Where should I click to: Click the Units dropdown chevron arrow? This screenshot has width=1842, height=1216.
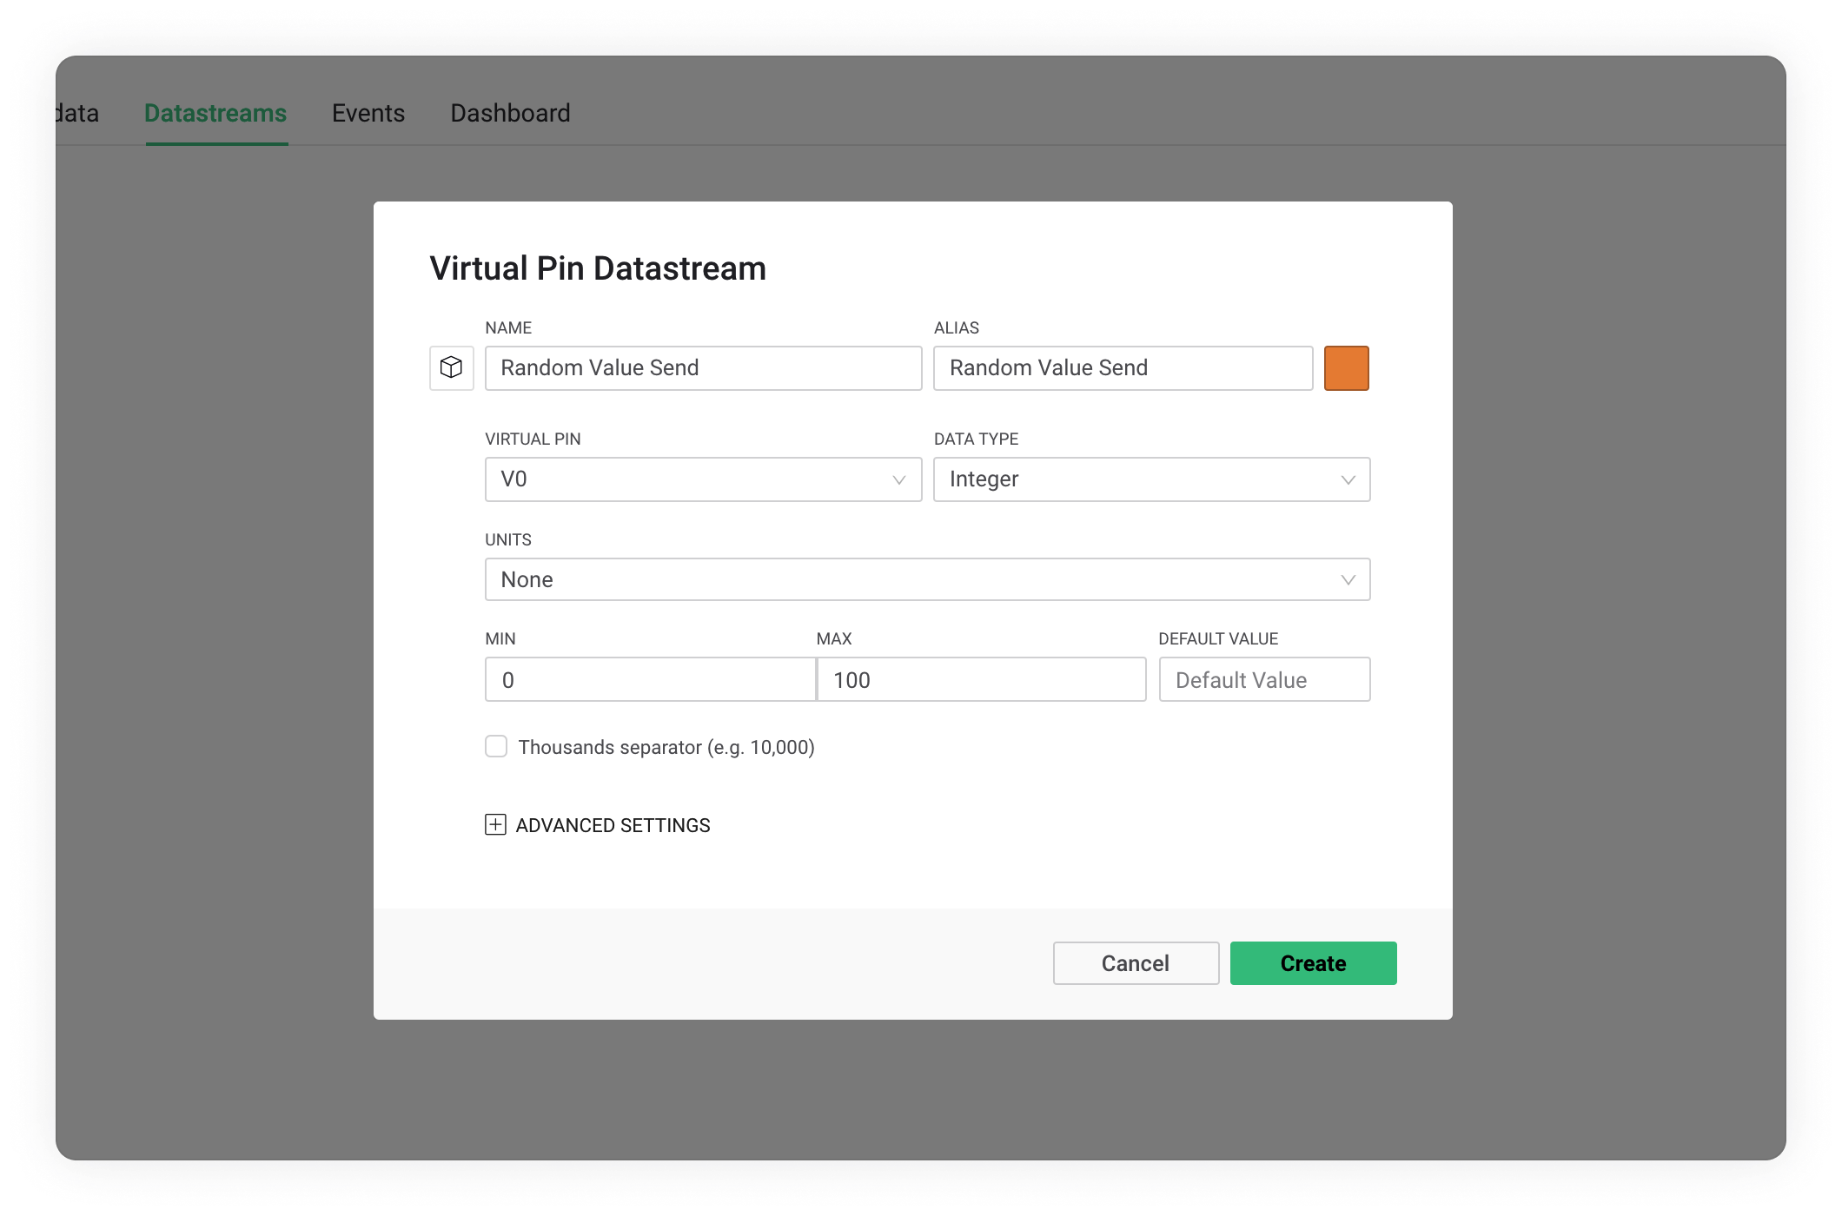coord(1348,579)
